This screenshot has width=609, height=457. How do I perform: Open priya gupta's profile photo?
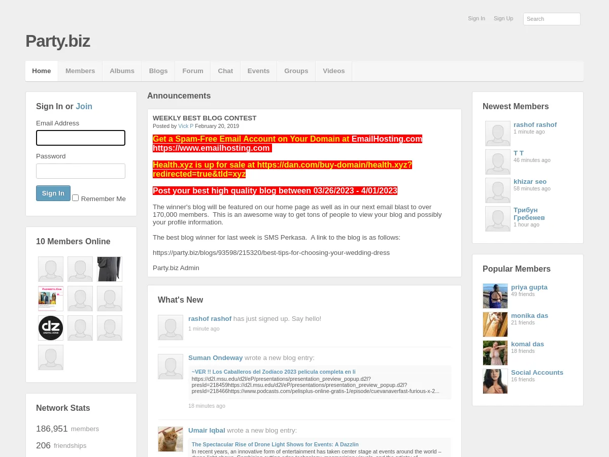pyautogui.click(x=495, y=296)
